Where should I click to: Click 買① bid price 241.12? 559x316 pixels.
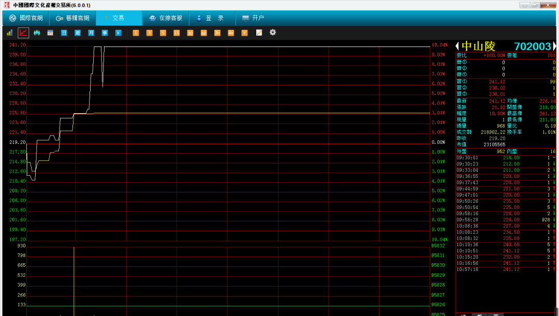pyautogui.click(x=497, y=82)
